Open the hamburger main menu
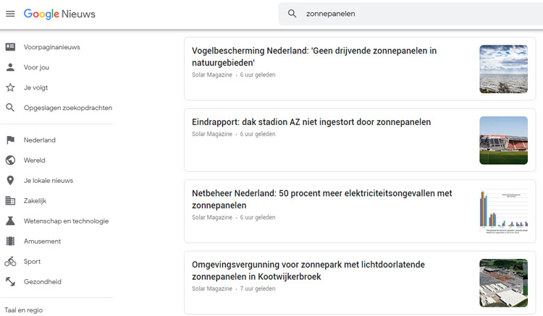 pos(10,14)
